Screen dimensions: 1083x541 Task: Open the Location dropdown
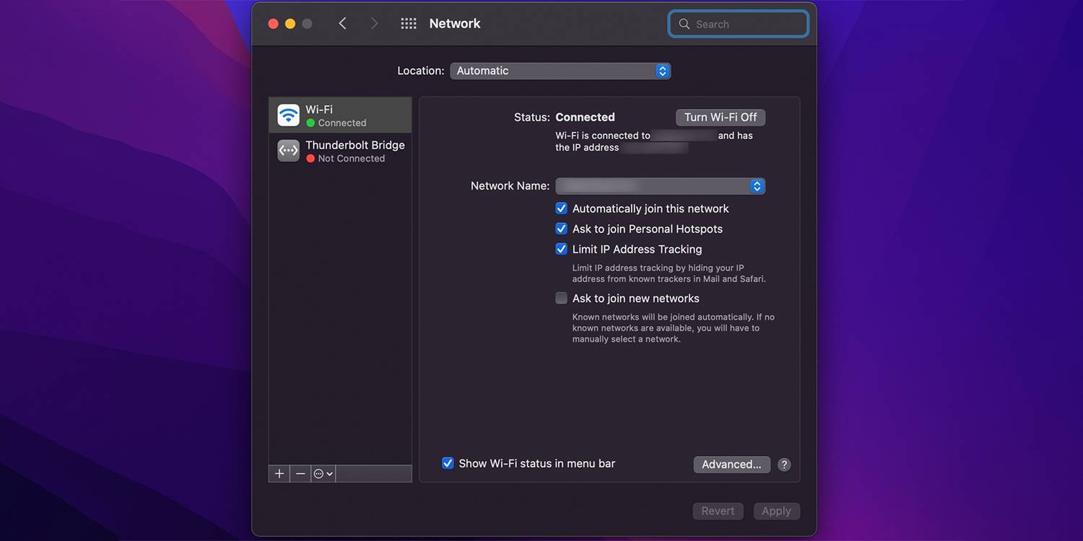pyautogui.click(x=560, y=71)
